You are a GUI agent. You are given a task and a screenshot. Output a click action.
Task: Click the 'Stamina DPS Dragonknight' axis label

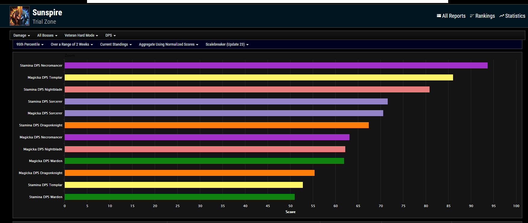[41, 125]
